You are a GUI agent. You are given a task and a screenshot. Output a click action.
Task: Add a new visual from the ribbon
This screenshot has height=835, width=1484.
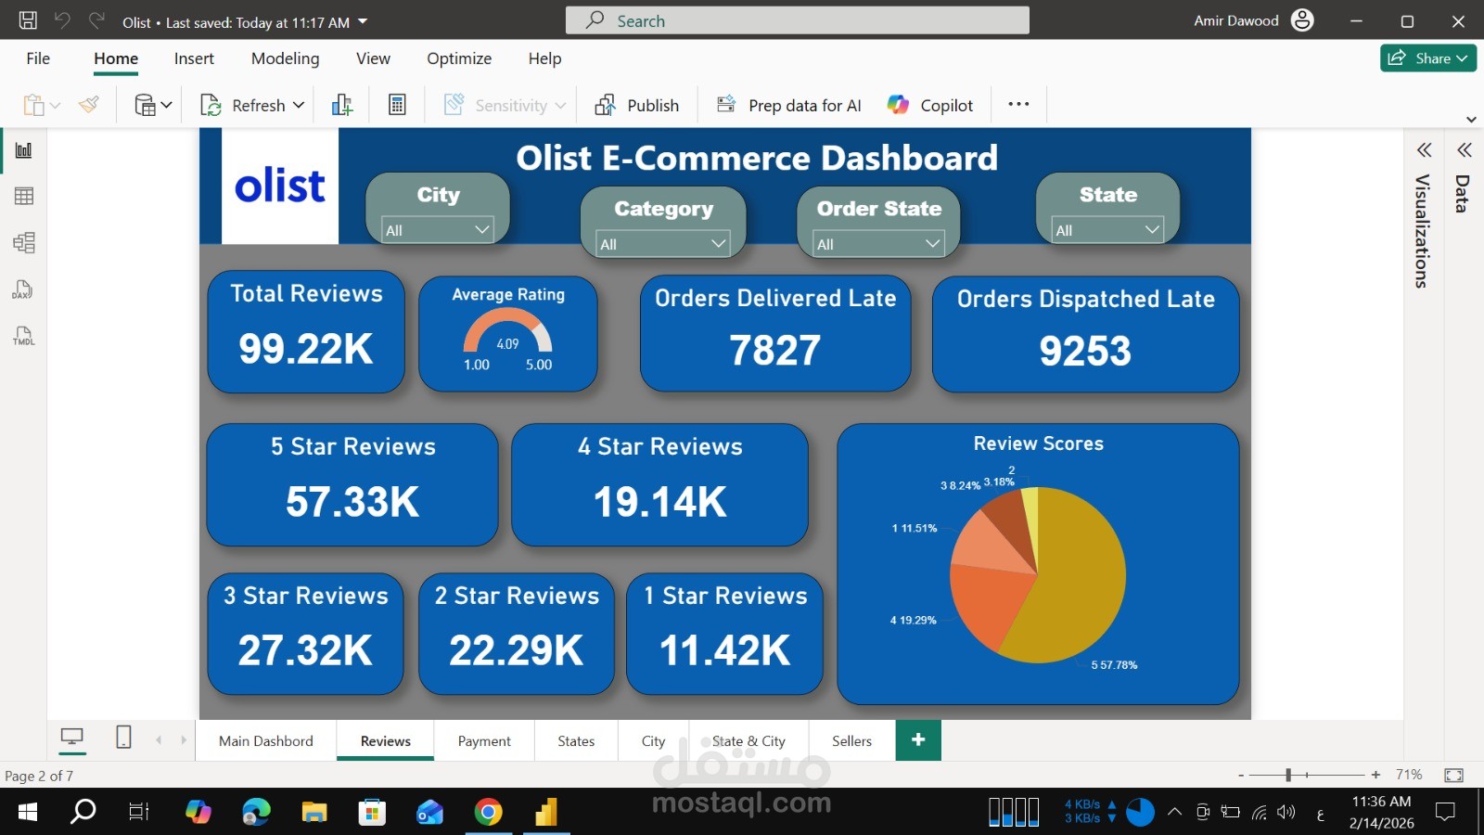coord(341,104)
